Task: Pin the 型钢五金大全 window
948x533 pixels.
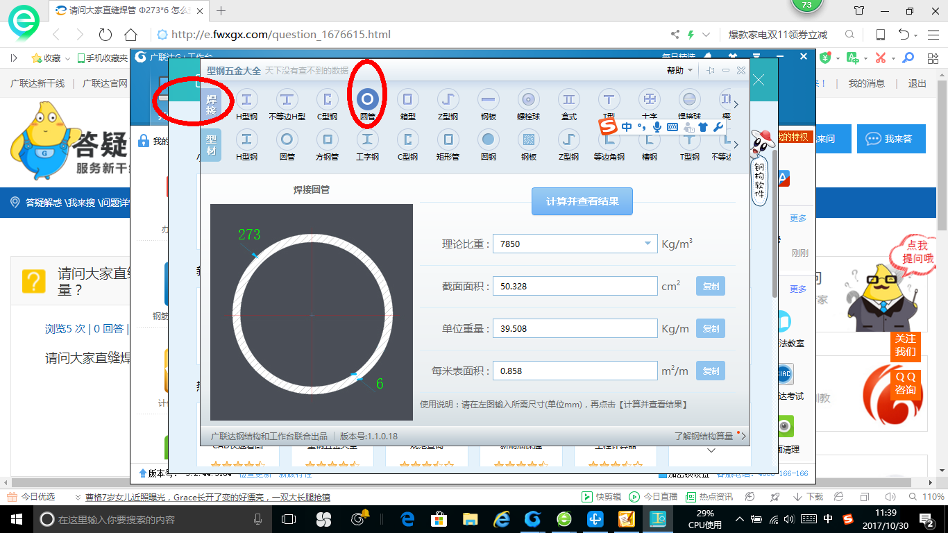Action: 711,70
